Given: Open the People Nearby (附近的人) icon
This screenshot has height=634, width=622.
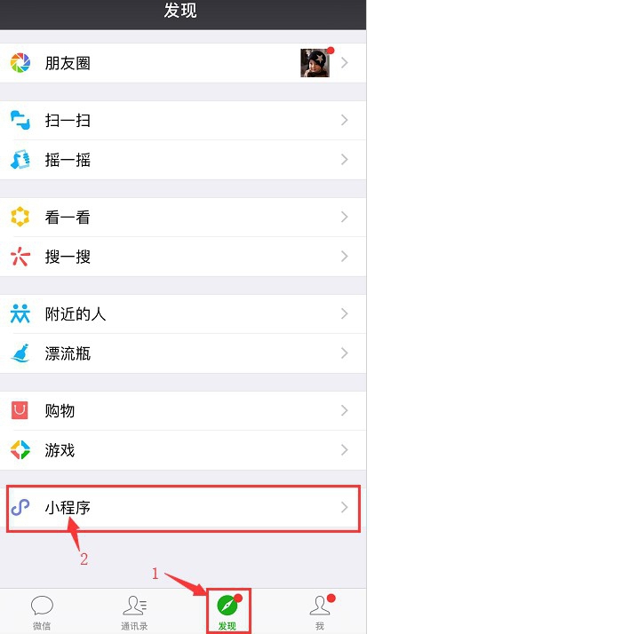Looking at the screenshot, I should [20, 313].
